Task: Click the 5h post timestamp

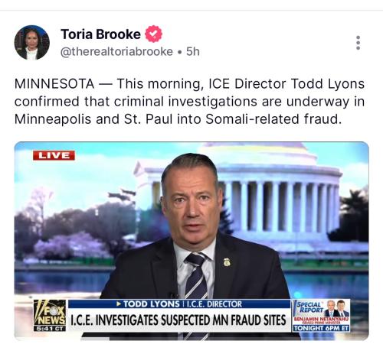Action: tap(193, 52)
